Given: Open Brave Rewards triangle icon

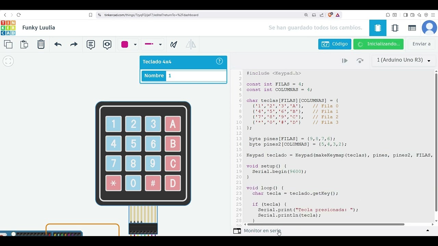Looking at the screenshot, I should 338,15.
